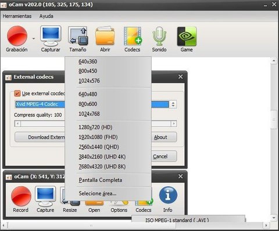Viewport: 279px width, 231px height.
Task: Click the Codecs film strip icon
Action: [133, 36]
